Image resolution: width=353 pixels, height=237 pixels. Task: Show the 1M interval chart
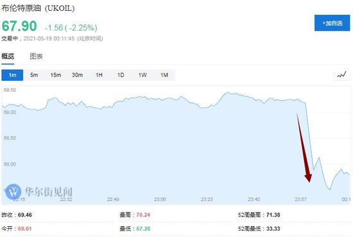point(164,75)
